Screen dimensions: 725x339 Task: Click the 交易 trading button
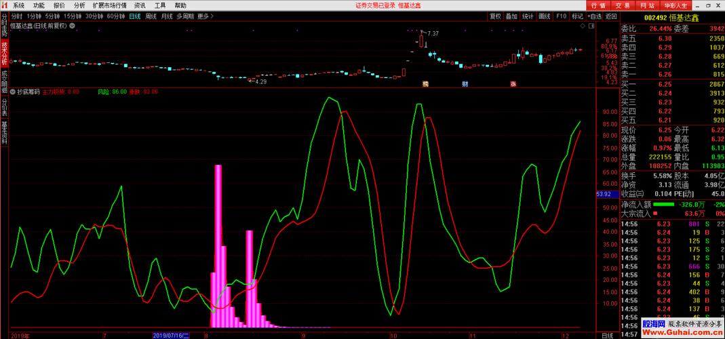[x=623, y=5]
